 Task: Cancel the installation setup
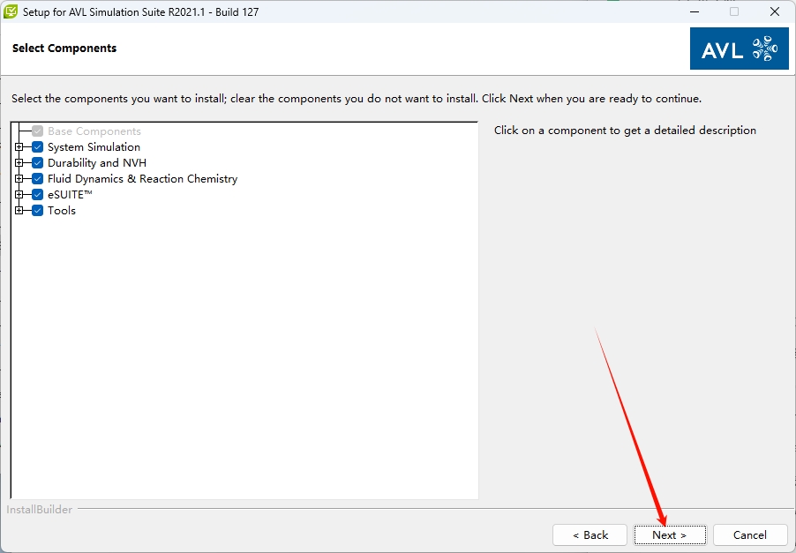coord(749,534)
